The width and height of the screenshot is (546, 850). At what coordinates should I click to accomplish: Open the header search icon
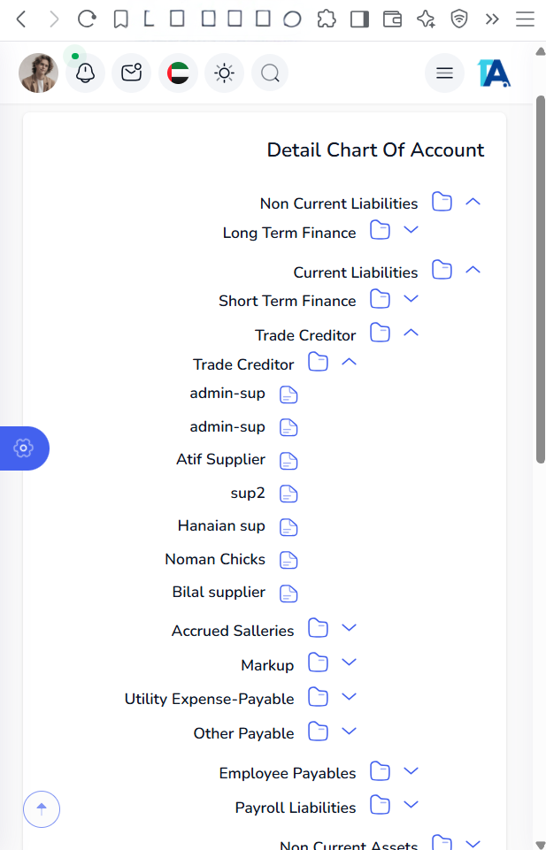(x=270, y=73)
